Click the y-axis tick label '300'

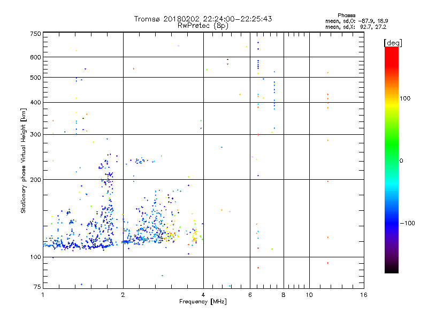tap(35, 134)
